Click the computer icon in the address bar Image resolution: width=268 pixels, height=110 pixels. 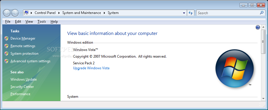[x=26, y=13]
